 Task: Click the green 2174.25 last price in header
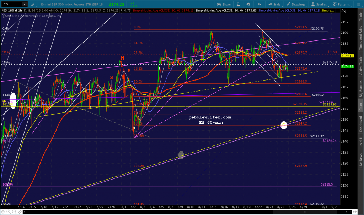pos(117,4)
